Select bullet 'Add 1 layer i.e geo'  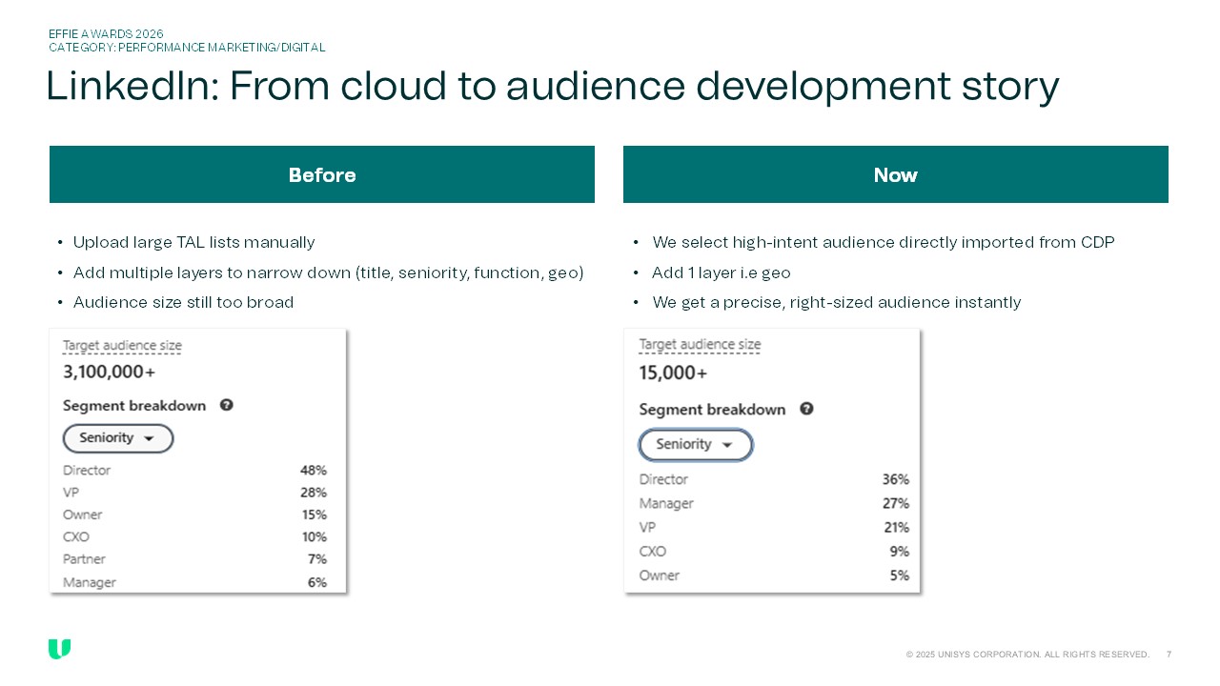point(721,272)
